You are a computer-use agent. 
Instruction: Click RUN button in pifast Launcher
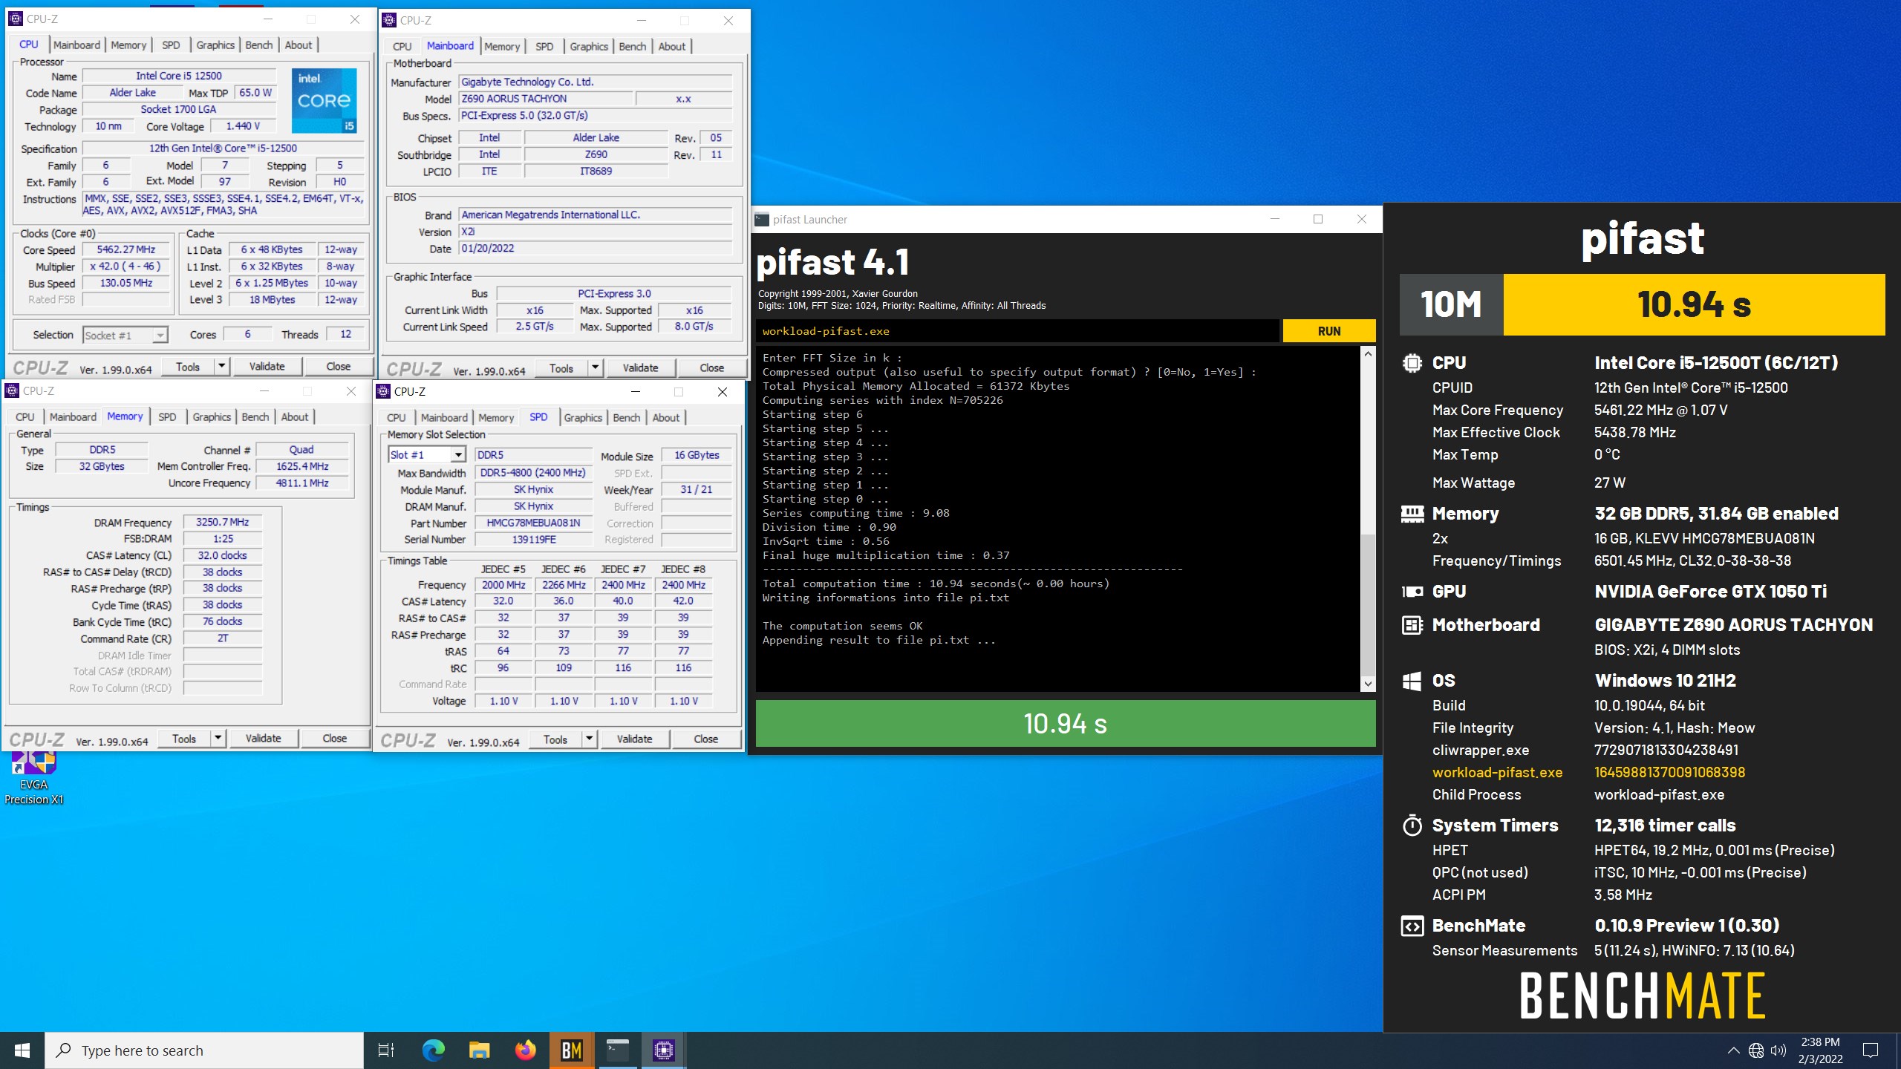point(1329,331)
